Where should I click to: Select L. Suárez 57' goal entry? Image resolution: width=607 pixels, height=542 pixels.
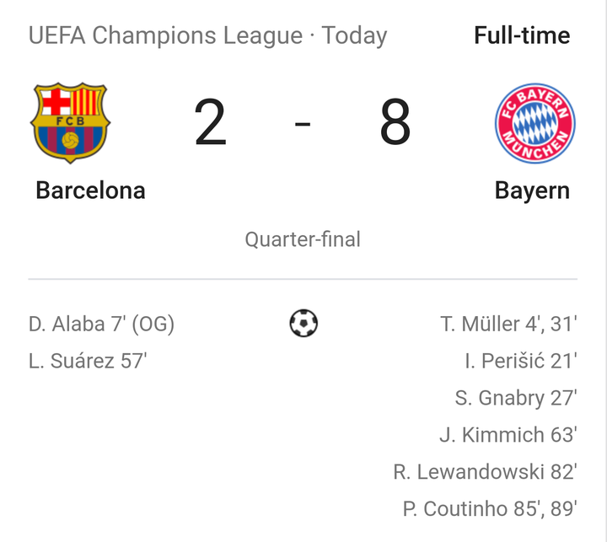coord(88,361)
